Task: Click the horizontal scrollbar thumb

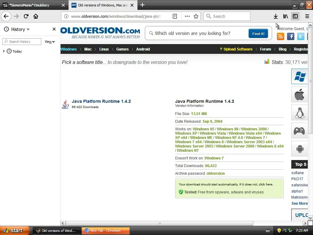Action: pyautogui.click(x=160, y=223)
